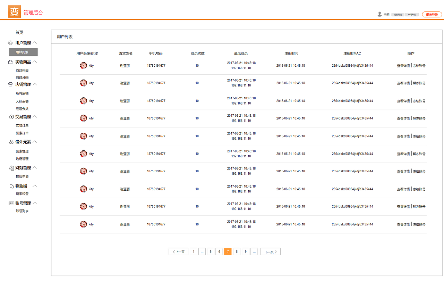Click the 账号管理 ID card icon

tap(11, 203)
